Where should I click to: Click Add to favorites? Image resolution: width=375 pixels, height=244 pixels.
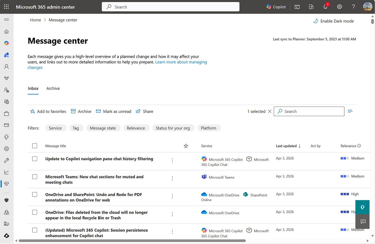[x=48, y=111]
